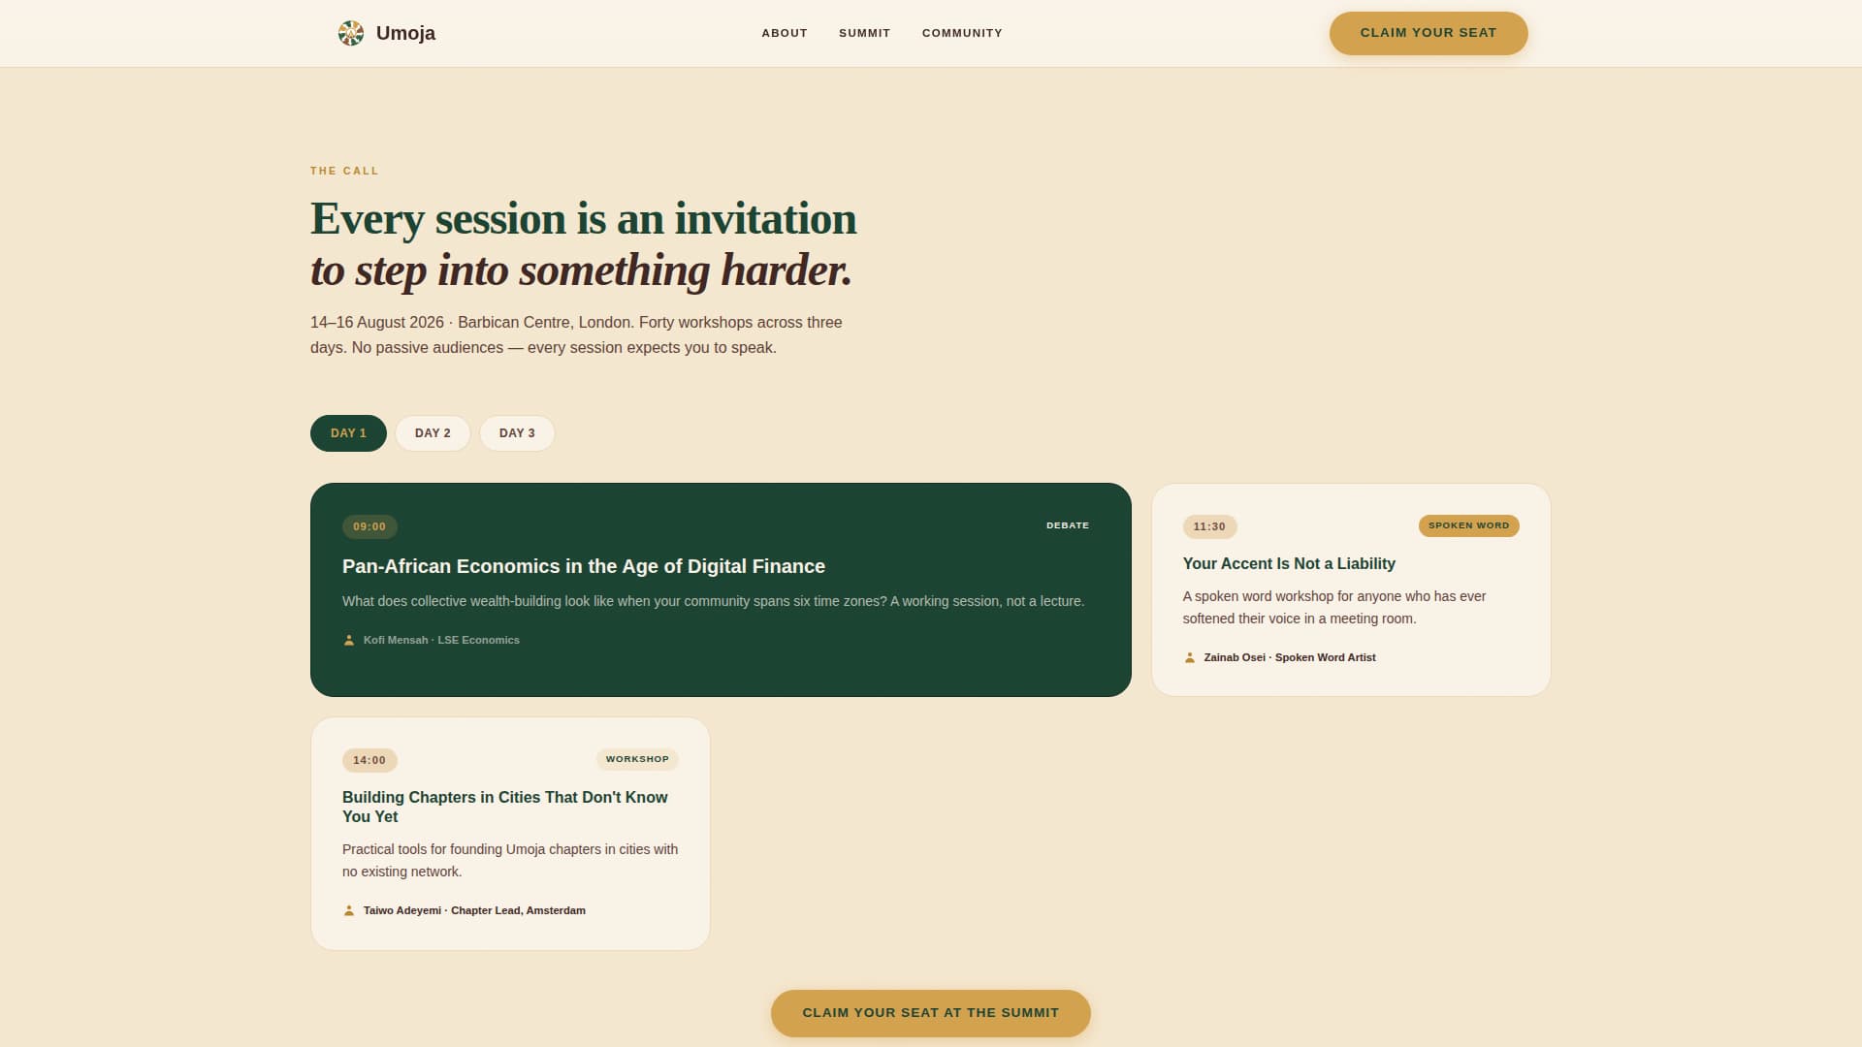
Task: Open Your Accent Is Not a Liability
Action: tap(1288, 563)
